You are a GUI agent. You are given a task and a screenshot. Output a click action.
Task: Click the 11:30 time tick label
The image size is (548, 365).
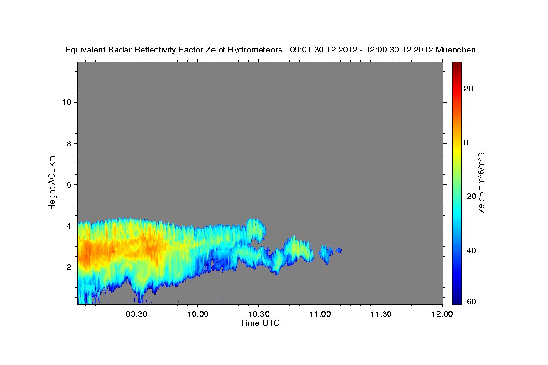click(380, 314)
